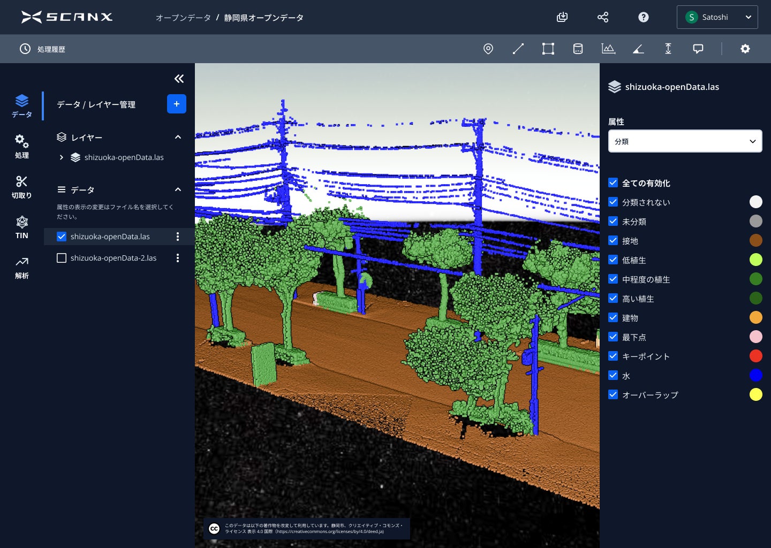Image resolution: width=771 pixels, height=548 pixels.
Task: Collapse the レイヤー section
Action: [x=178, y=137]
